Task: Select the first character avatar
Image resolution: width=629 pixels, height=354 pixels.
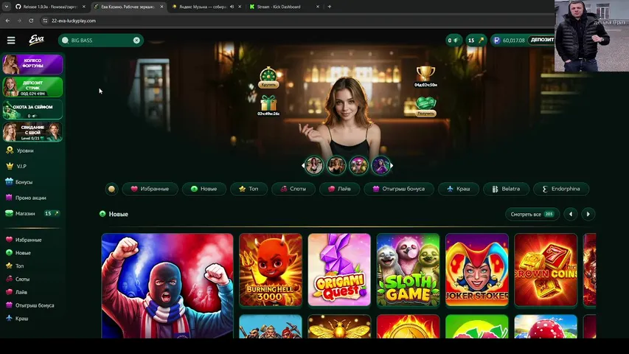Action: (x=314, y=165)
